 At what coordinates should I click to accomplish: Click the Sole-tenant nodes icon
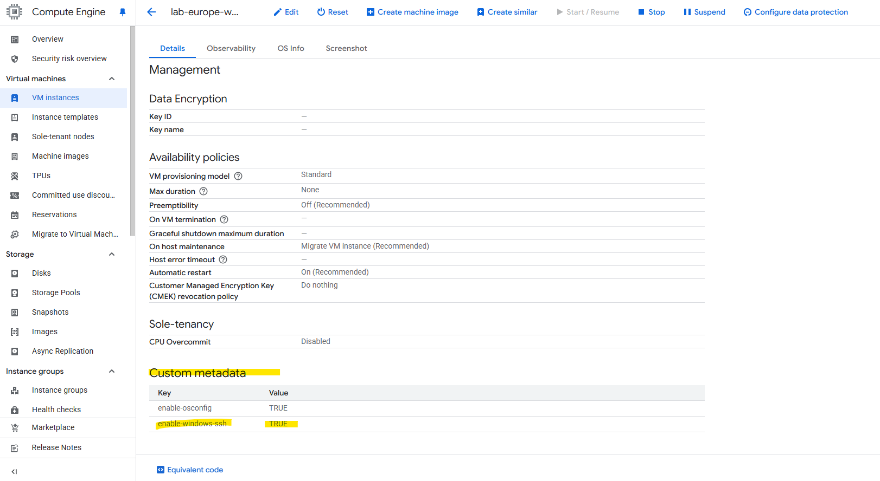15,136
